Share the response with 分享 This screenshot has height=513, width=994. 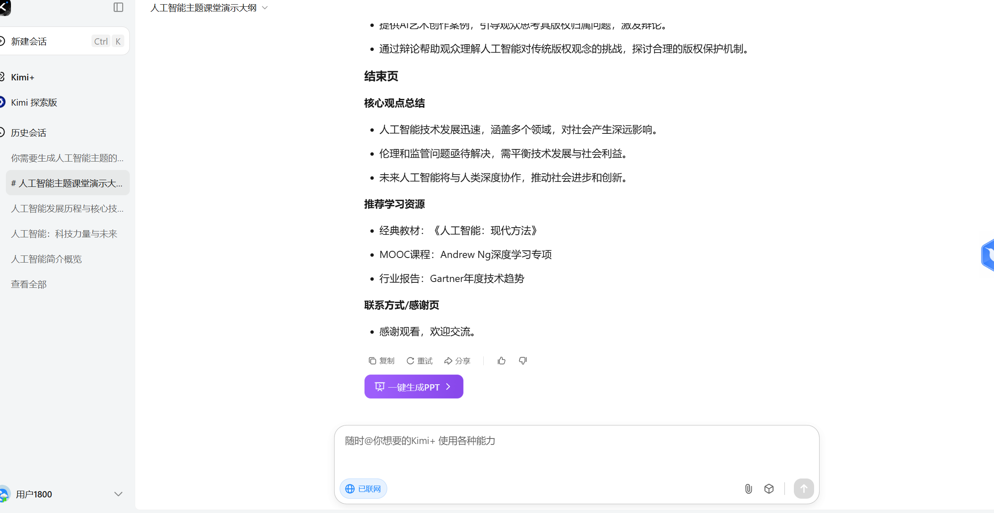458,361
